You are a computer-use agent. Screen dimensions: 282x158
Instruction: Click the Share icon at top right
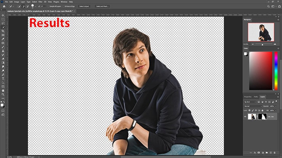pos(279,6)
